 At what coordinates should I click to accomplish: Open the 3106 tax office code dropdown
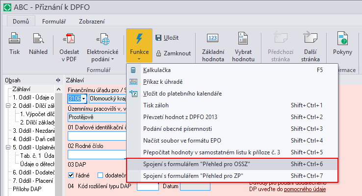click(84, 98)
